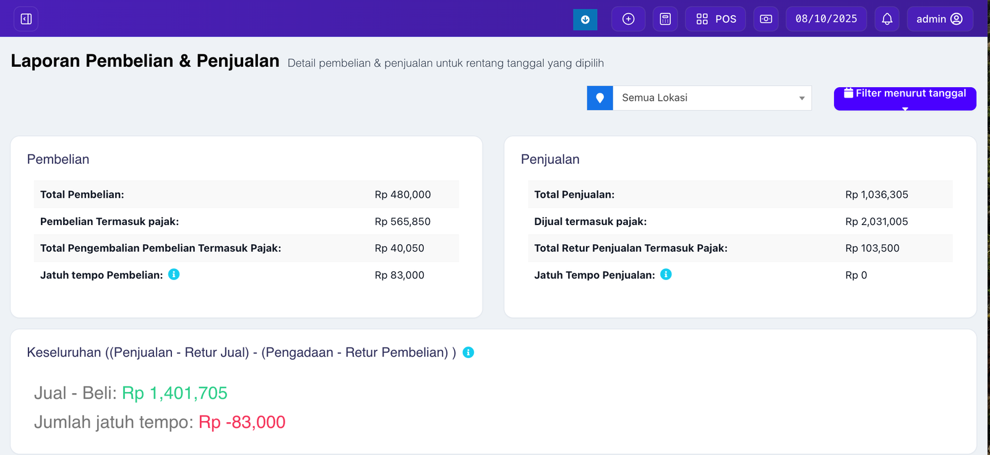This screenshot has height=455, width=990.
Task: Toggle the sidebar collapse icon
Action: point(26,19)
